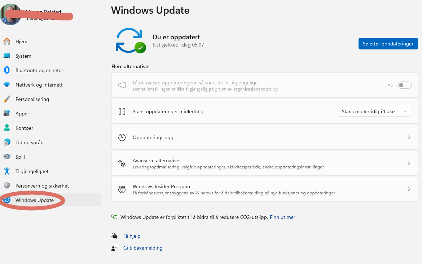Click the Nettverk og Internett wifi icon
Image resolution: width=422 pixels, height=264 pixels.
7,85
